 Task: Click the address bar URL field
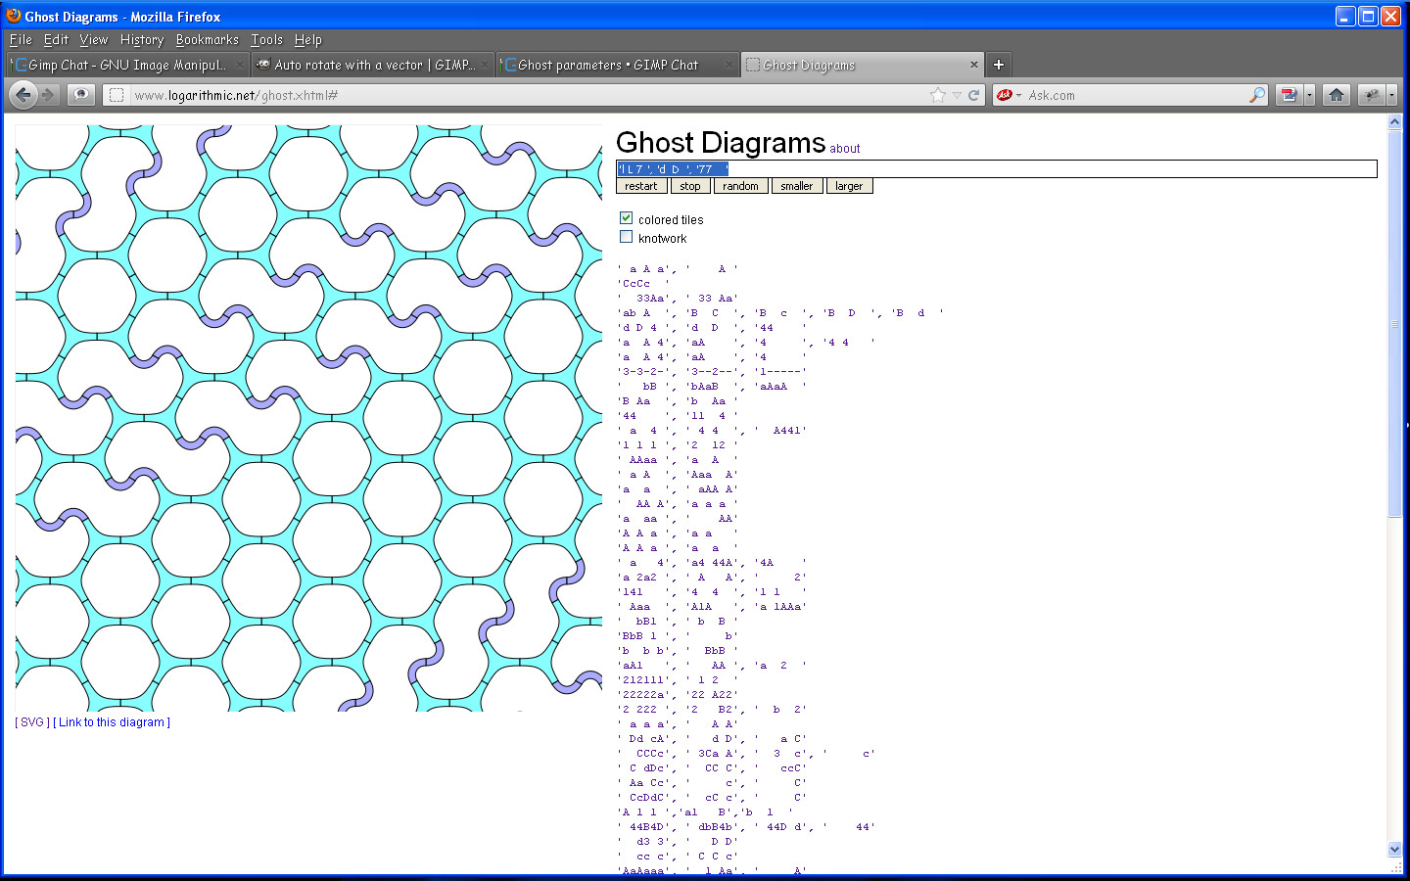[x=529, y=95]
